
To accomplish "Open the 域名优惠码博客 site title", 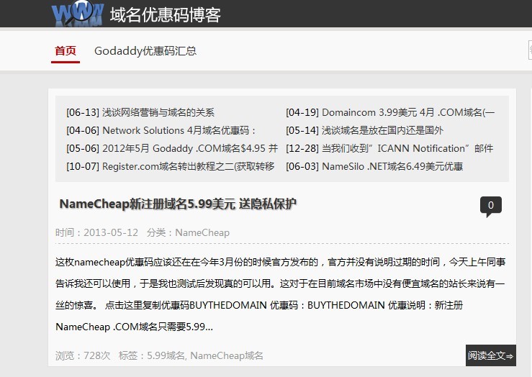I will 166,15.
